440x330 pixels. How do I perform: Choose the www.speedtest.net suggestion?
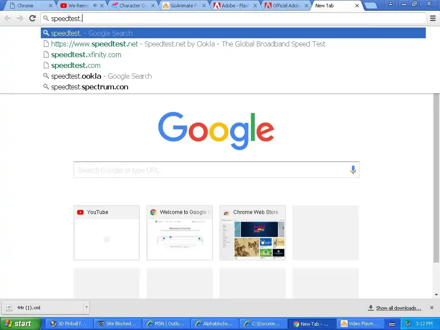233,44
